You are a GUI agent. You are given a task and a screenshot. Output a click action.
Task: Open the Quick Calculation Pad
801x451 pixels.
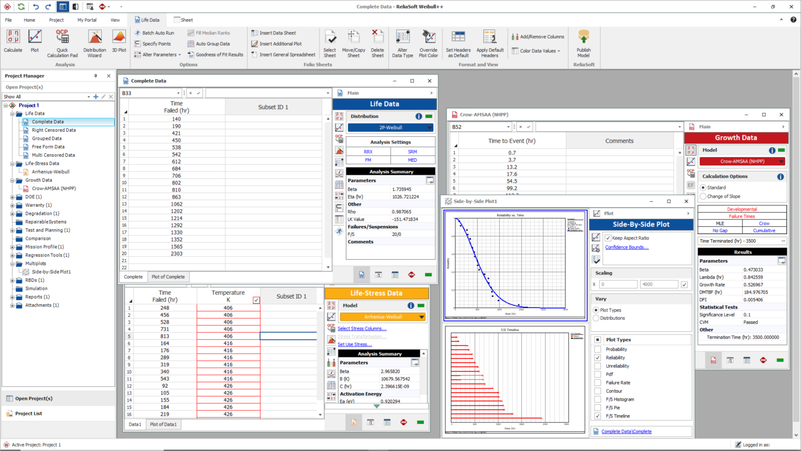(62, 43)
